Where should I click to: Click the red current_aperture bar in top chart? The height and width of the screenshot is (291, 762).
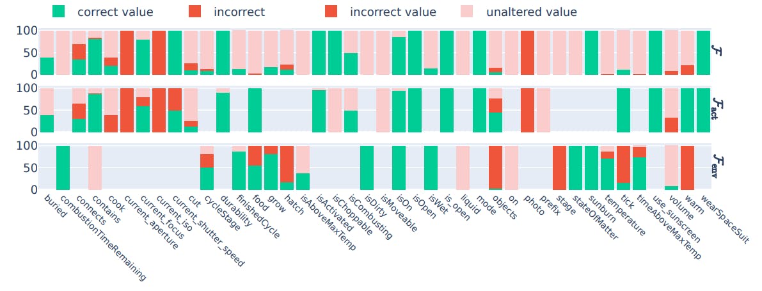[x=127, y=52]
